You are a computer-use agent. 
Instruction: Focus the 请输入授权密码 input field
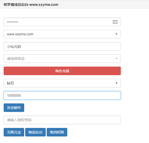[x=62, y=120]
